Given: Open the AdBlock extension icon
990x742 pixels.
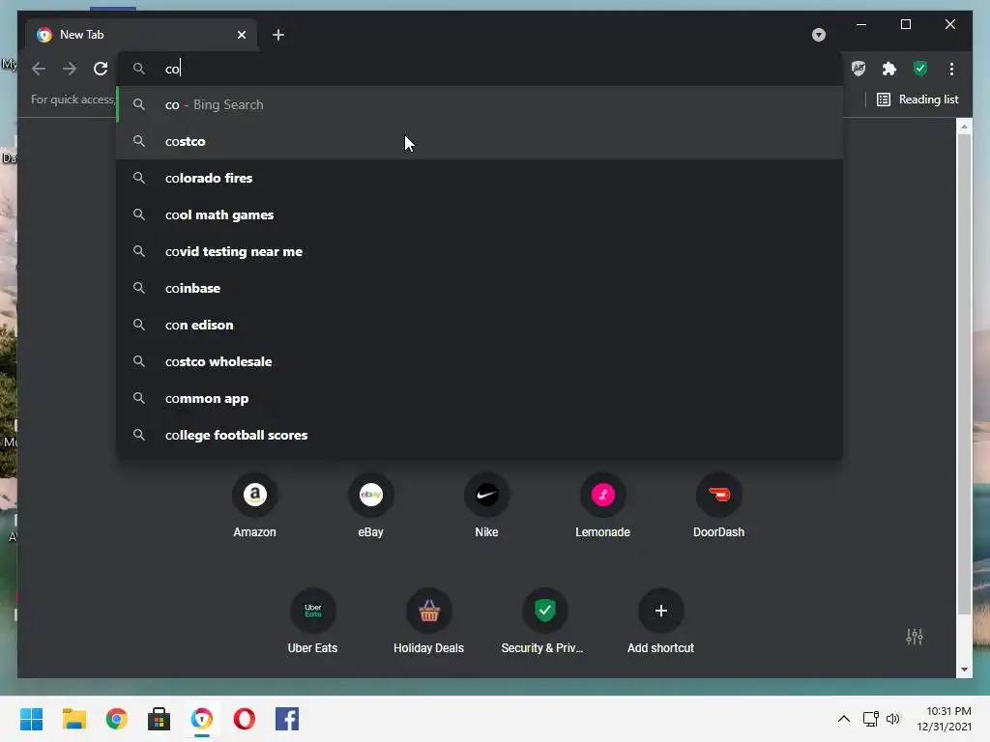Looking at the screenshot, I should coord(859,69).
